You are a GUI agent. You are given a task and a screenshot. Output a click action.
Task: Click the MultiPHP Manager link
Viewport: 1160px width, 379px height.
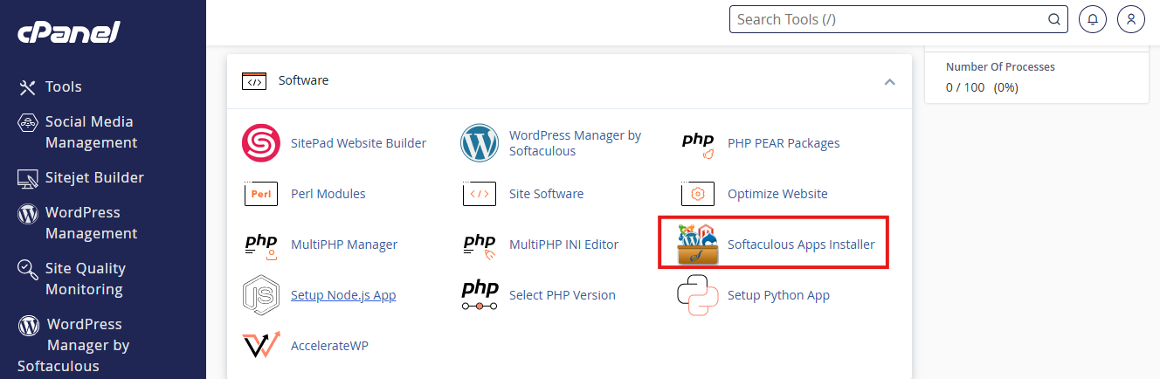[x=343, y=245]
